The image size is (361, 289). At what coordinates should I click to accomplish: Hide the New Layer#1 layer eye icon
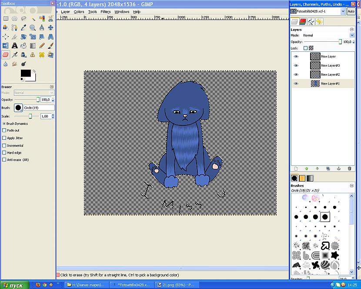tap(296, 84)
